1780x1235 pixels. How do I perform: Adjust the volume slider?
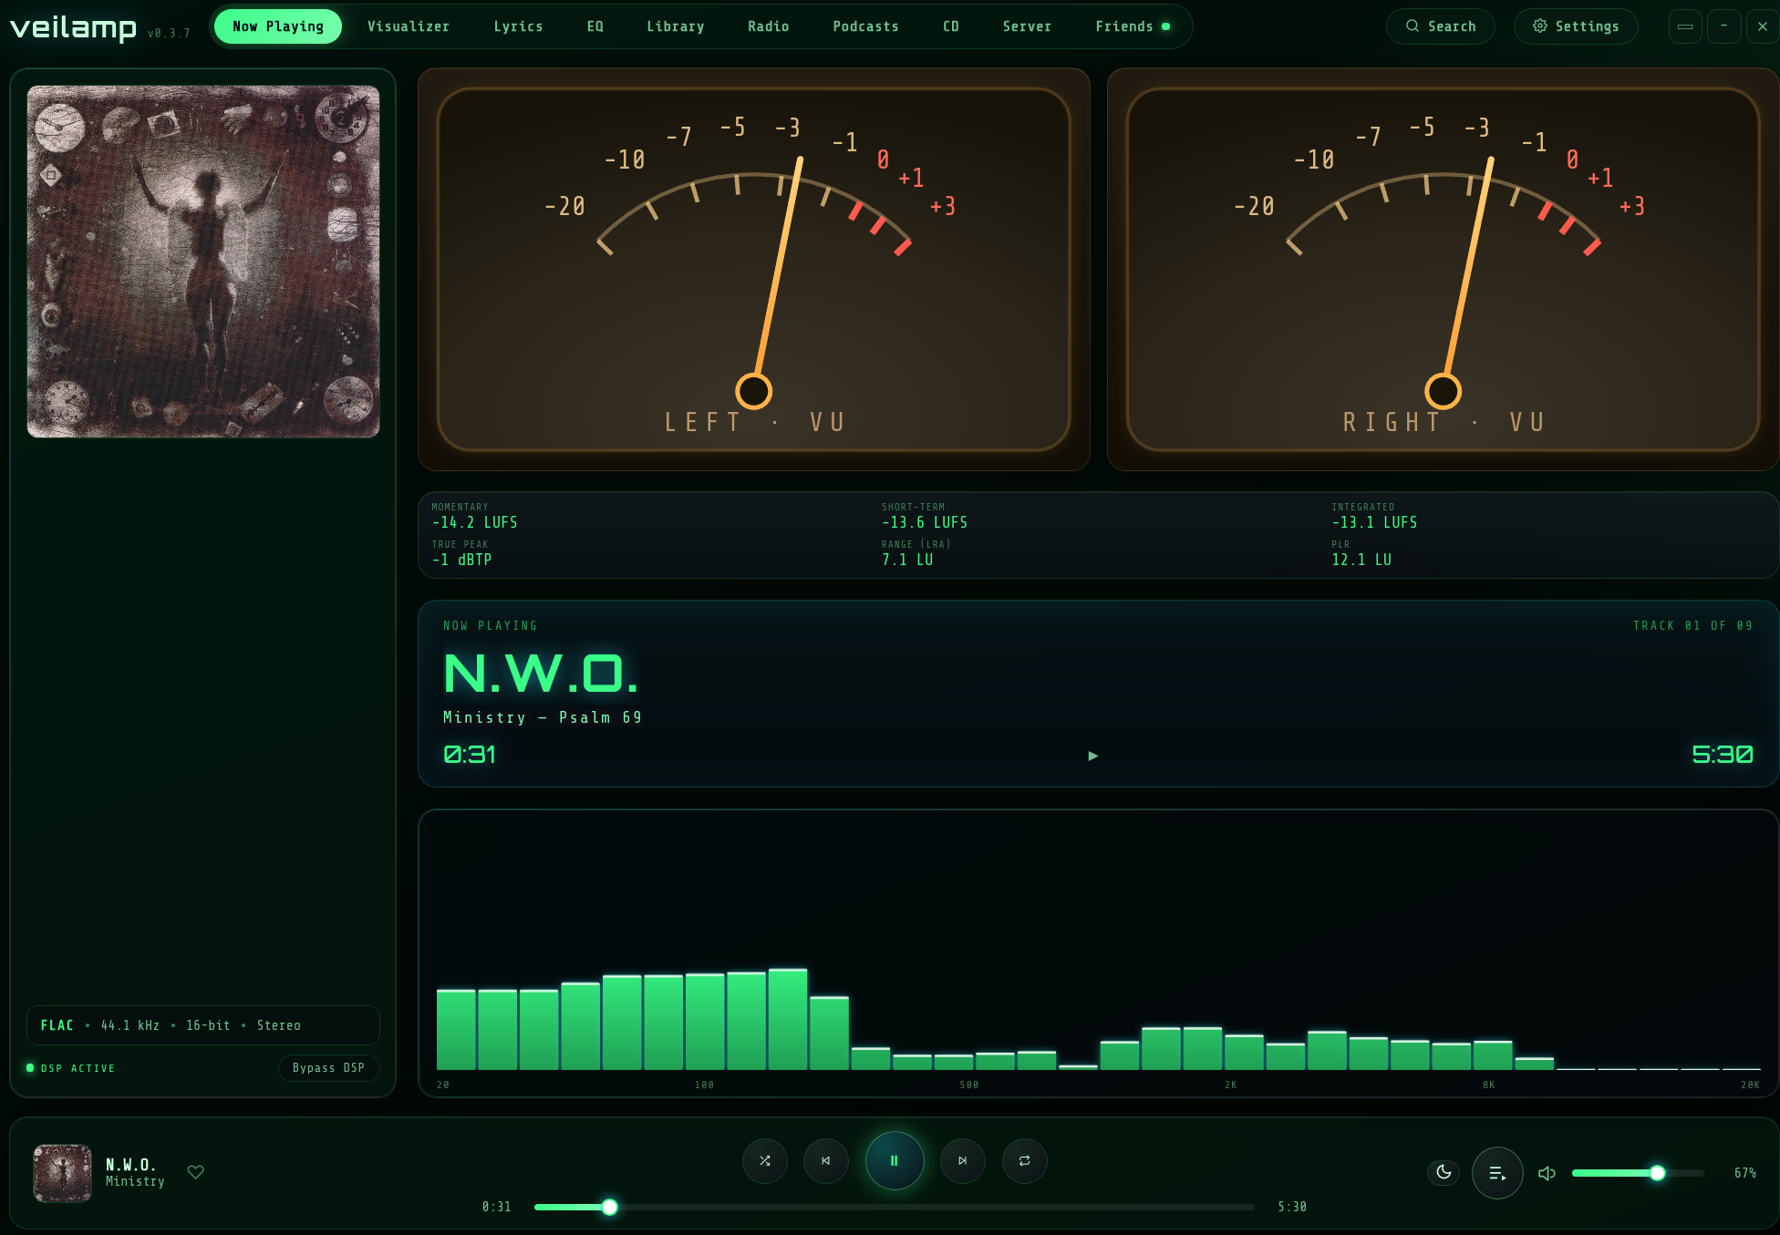point(1638,1173)
